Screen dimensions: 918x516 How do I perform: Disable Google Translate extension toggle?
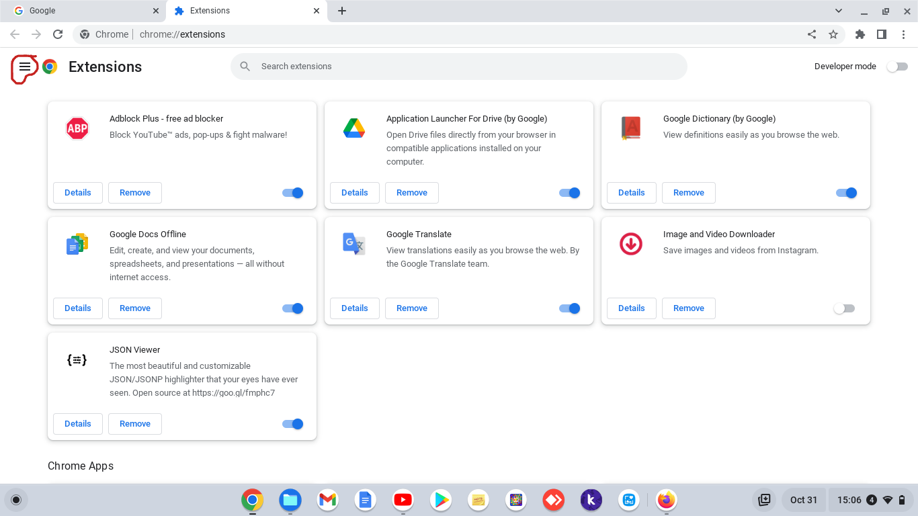click(570, 308)
